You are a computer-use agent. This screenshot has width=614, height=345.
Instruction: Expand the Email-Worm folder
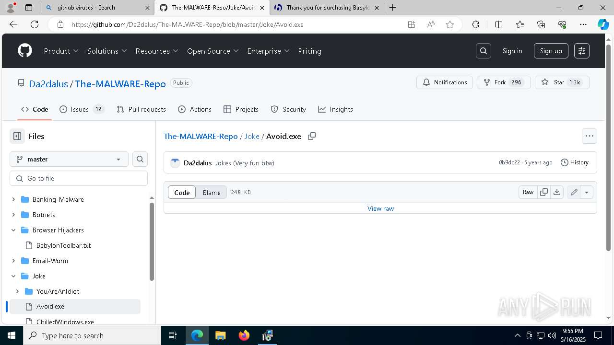point(13,261)
